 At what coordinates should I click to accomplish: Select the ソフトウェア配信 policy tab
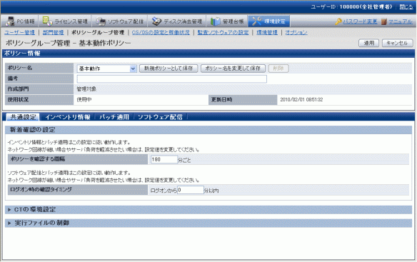pos(160,117)
